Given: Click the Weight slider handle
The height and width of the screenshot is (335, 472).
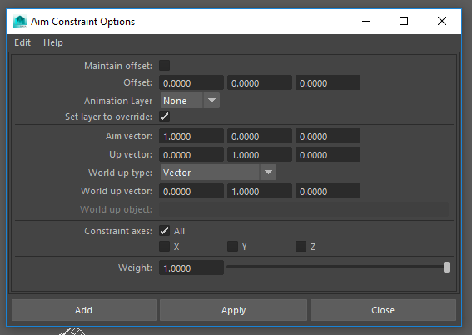Looking at the screenshot, I should [x=447, y=267].
